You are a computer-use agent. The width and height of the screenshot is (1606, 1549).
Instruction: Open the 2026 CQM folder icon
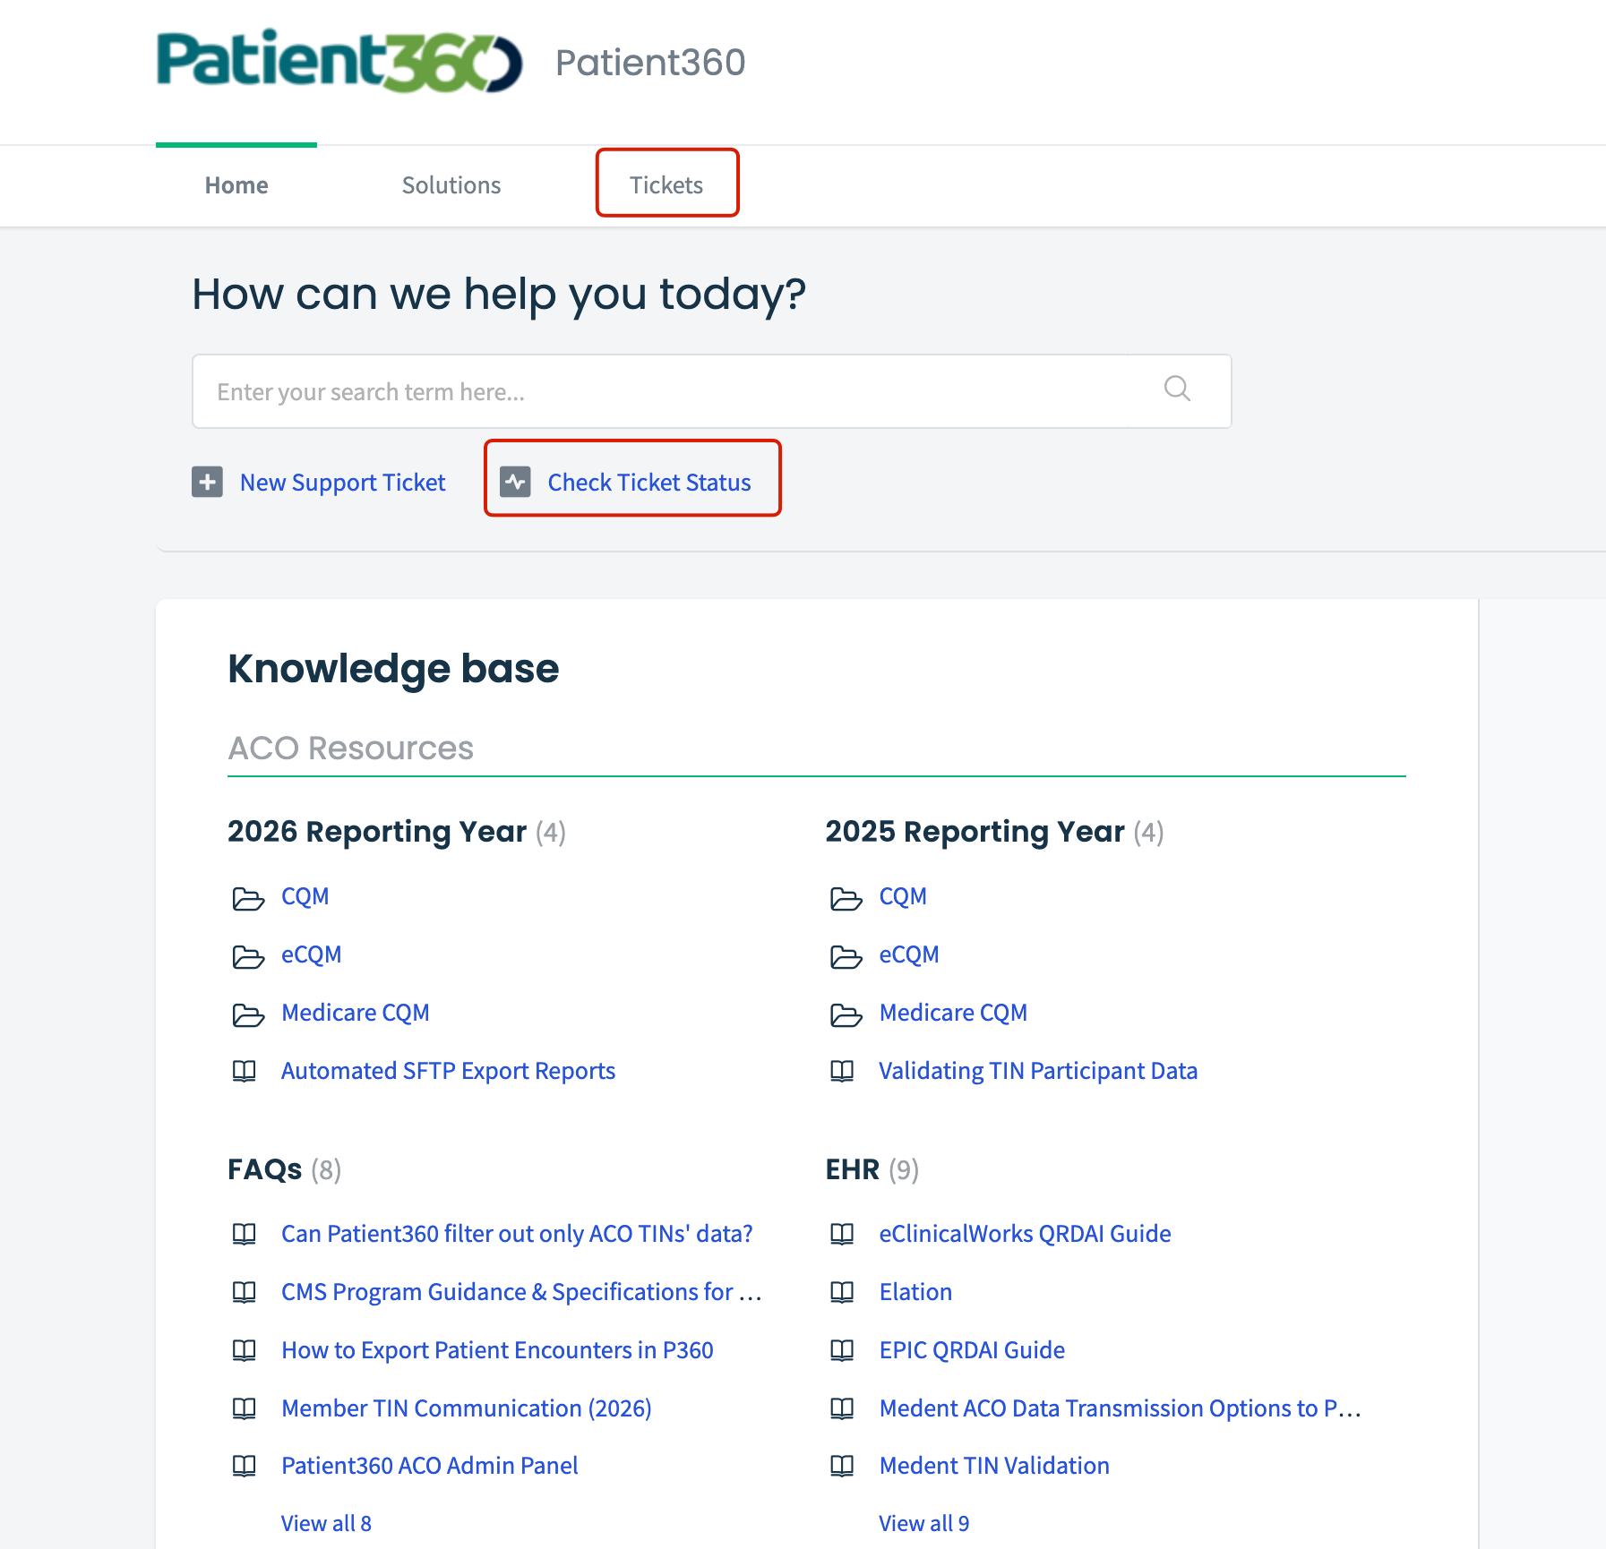pos(248,898)
